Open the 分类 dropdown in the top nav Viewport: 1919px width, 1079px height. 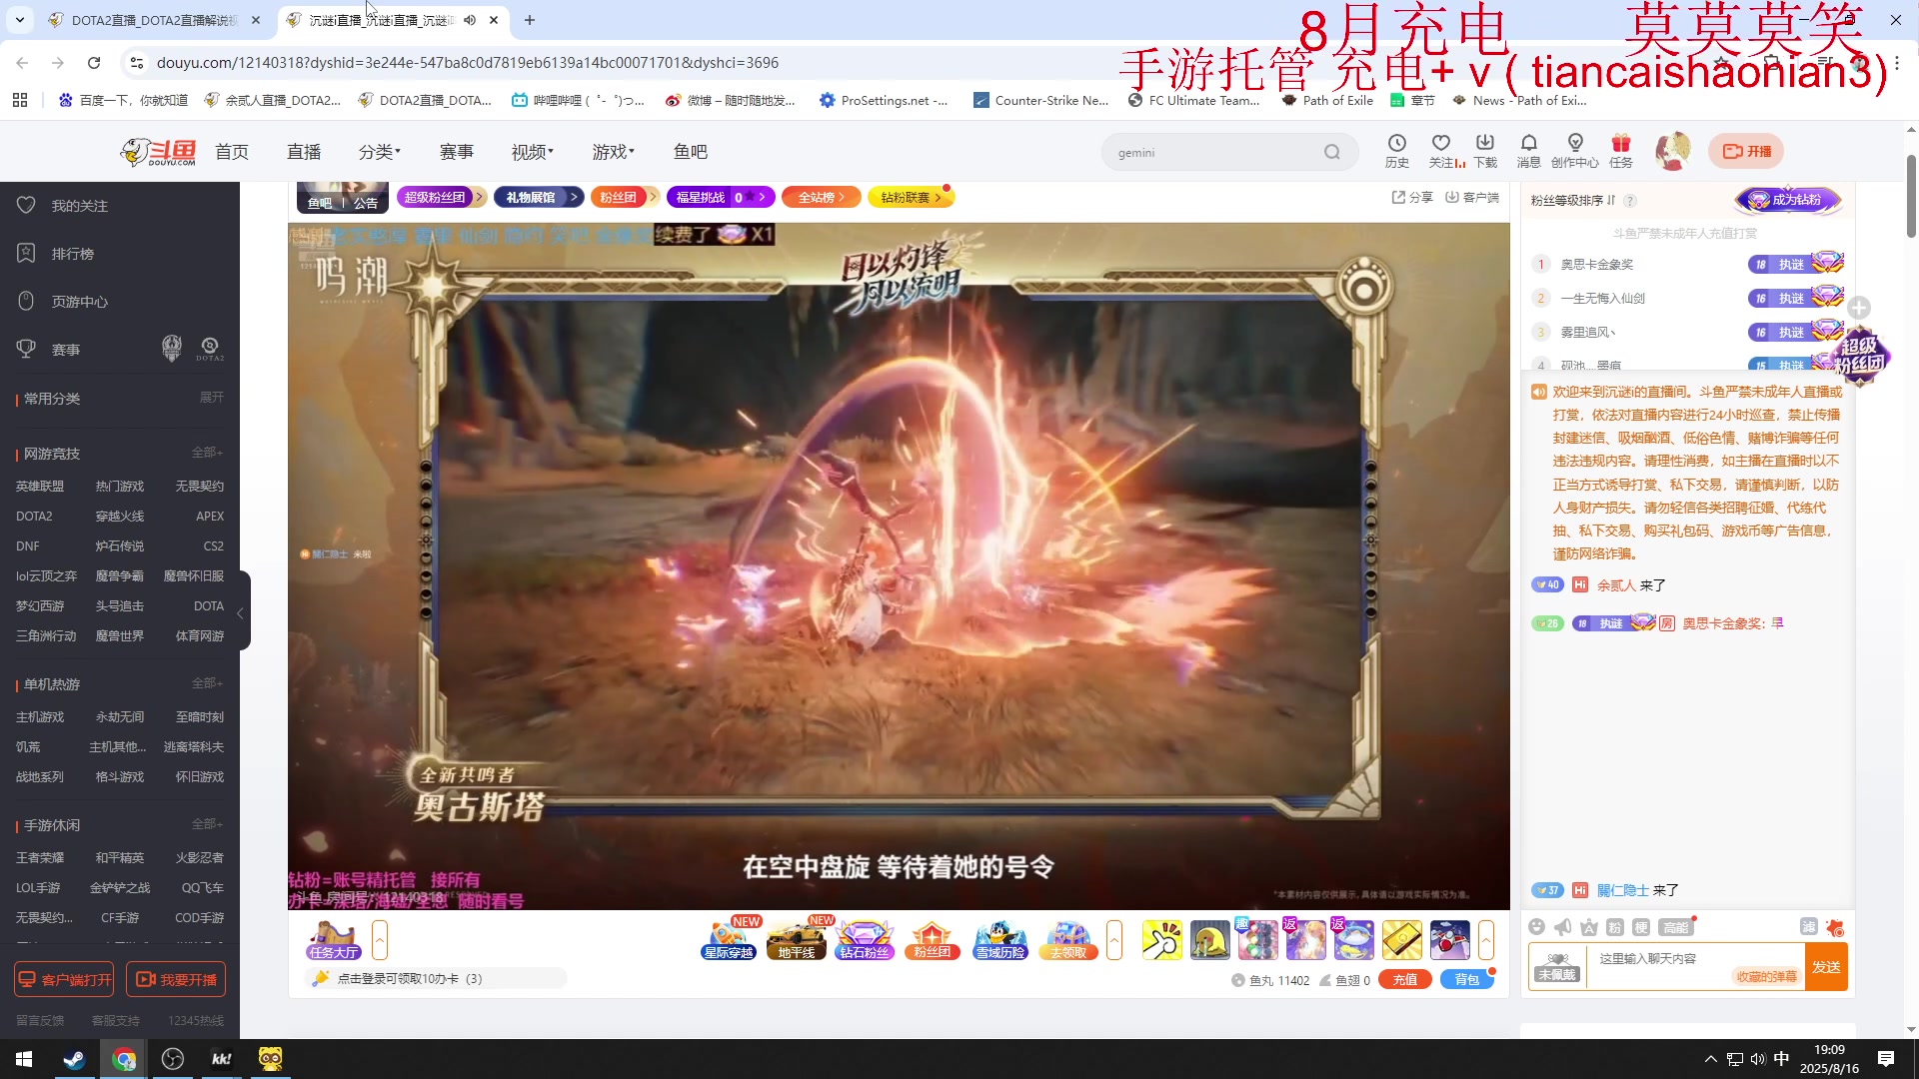click(x=379, y=152)
